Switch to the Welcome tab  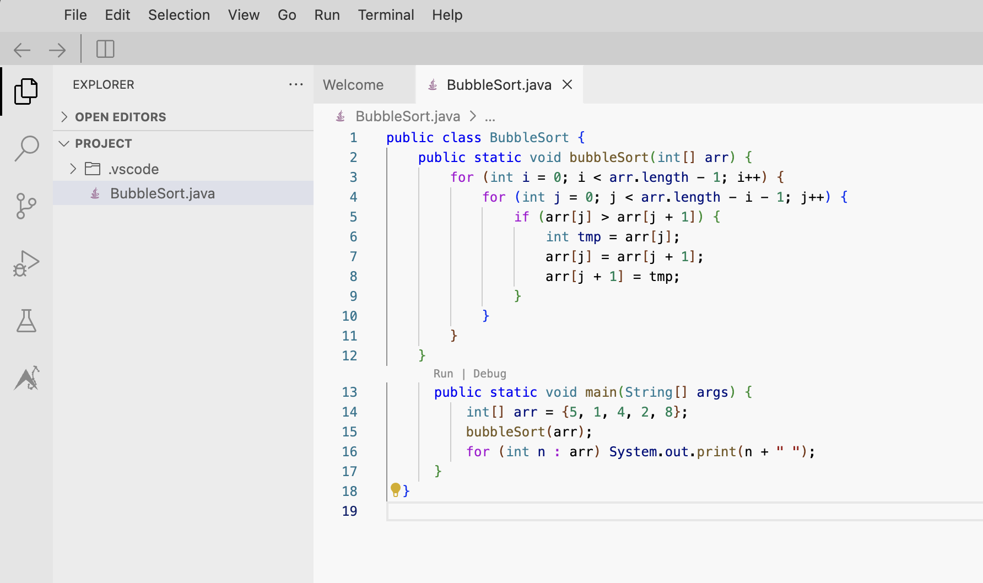coord(364,84)
